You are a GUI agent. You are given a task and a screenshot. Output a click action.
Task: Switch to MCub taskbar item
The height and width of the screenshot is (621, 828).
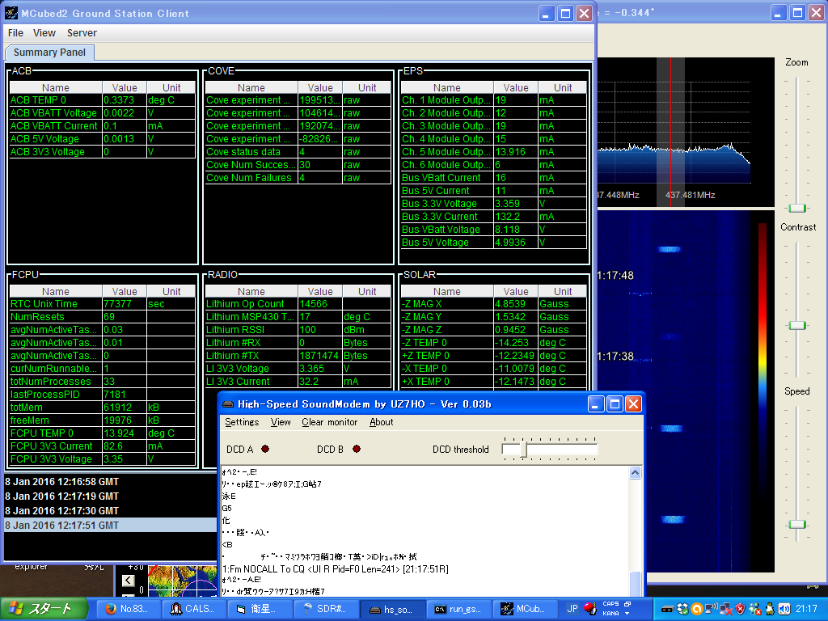(523, 609)
